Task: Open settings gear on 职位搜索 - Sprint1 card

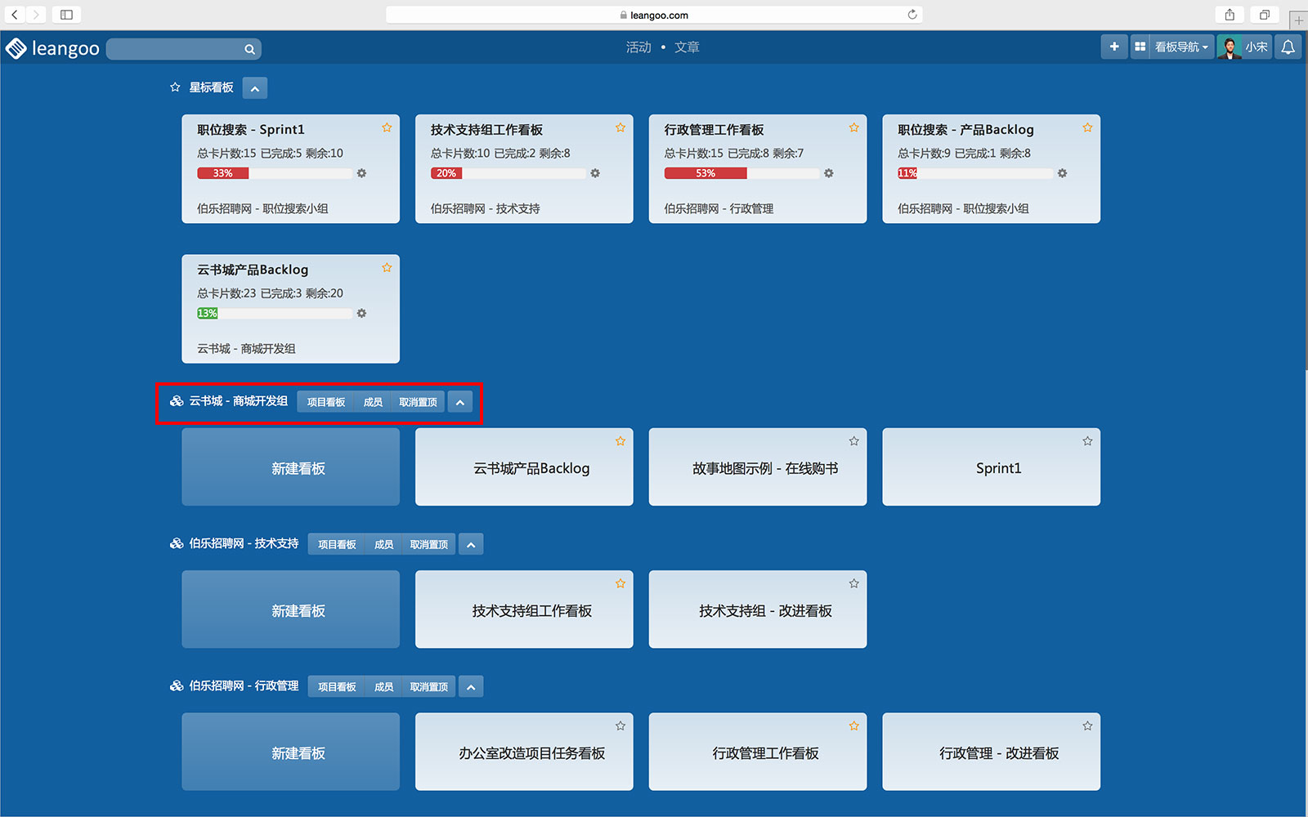Action: coord(361,173)
